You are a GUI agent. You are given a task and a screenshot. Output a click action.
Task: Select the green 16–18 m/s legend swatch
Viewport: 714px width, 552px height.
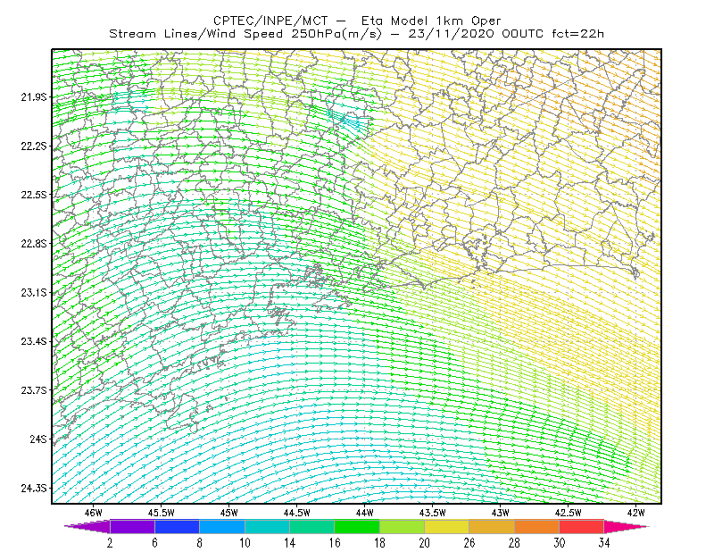pyautogui.click(x=357, y=526)
